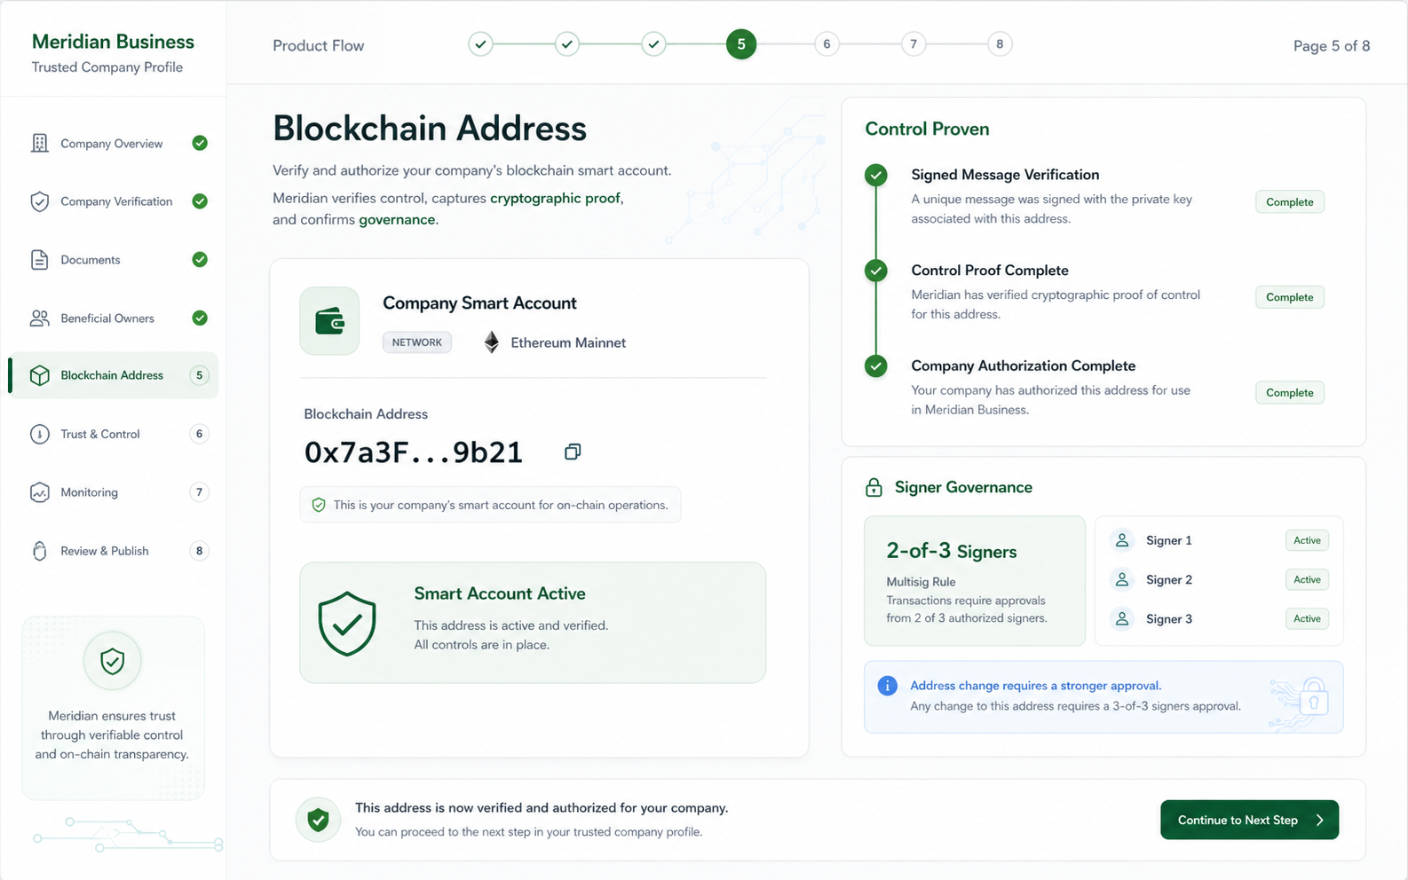Click the Company Verification shield icon
This screenshot has height=880, width=1408.
[40, 201]
